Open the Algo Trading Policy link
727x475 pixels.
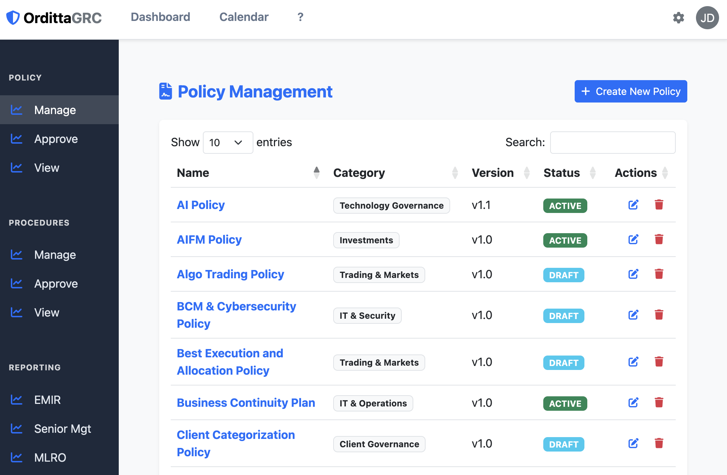click(230, 274)
